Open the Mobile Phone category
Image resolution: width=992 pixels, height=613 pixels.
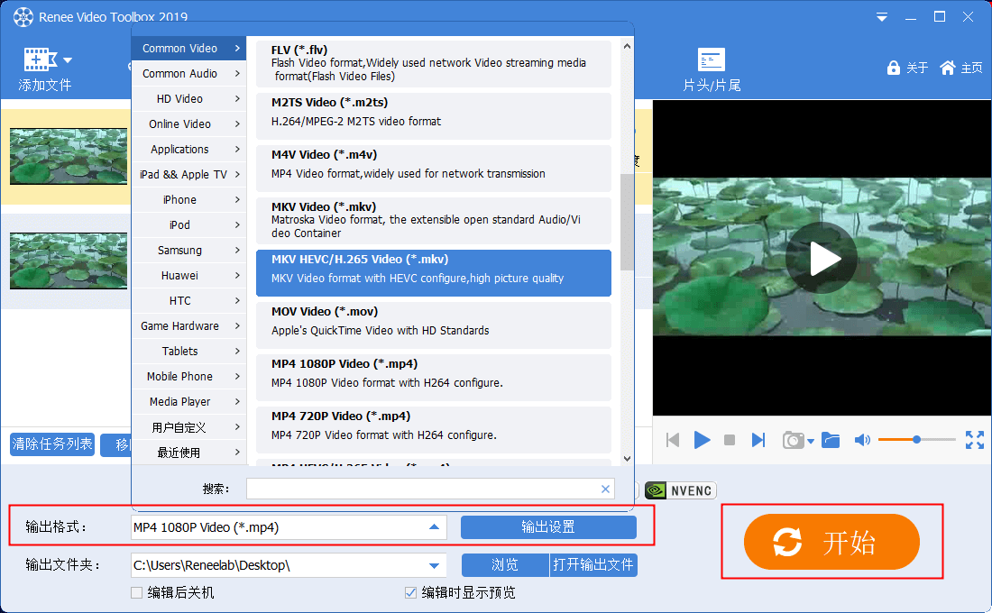pos(188,377)
